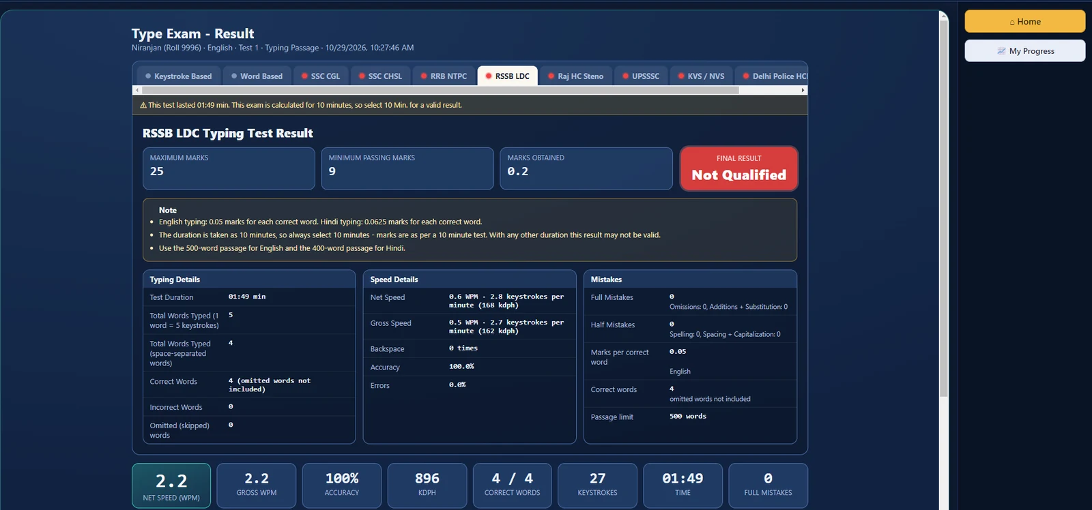The image size is (1092, 510).
Task: Click tab strip scroll left arrow
Action: click(x=137, y=90)
